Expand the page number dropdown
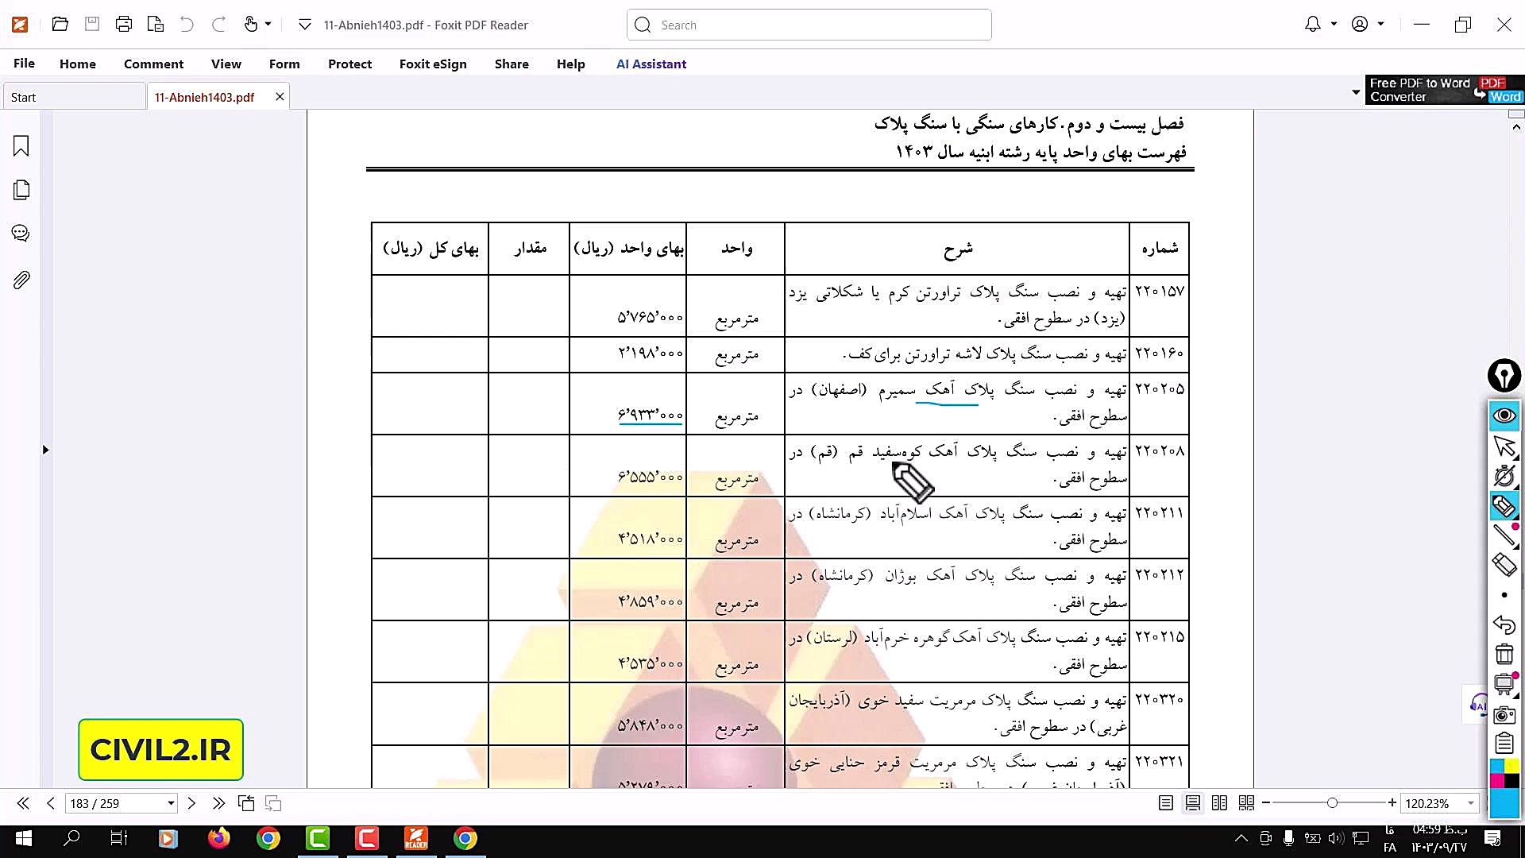Screen dimensions: 1525x858 click(x=170, y=803)
